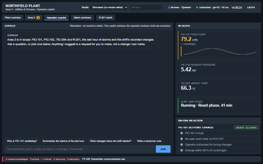Check 'Change within 50 % of current gain'

click(218, 150)
